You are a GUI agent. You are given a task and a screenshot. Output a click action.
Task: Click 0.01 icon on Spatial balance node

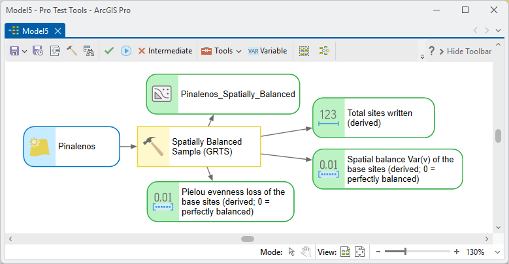tap(329, 169)
